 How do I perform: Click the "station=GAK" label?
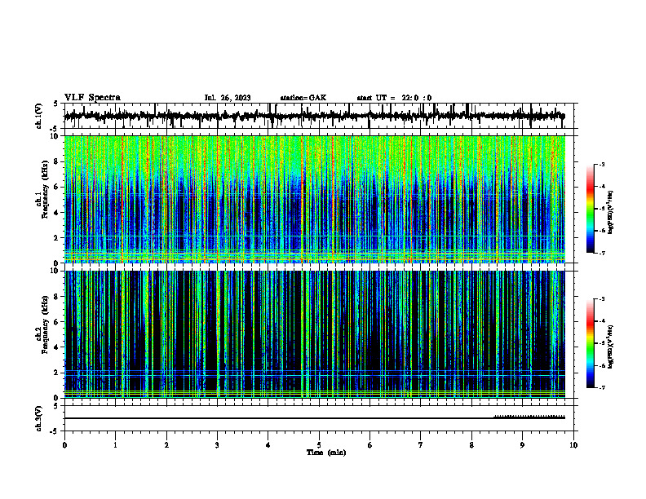[303, 98]
